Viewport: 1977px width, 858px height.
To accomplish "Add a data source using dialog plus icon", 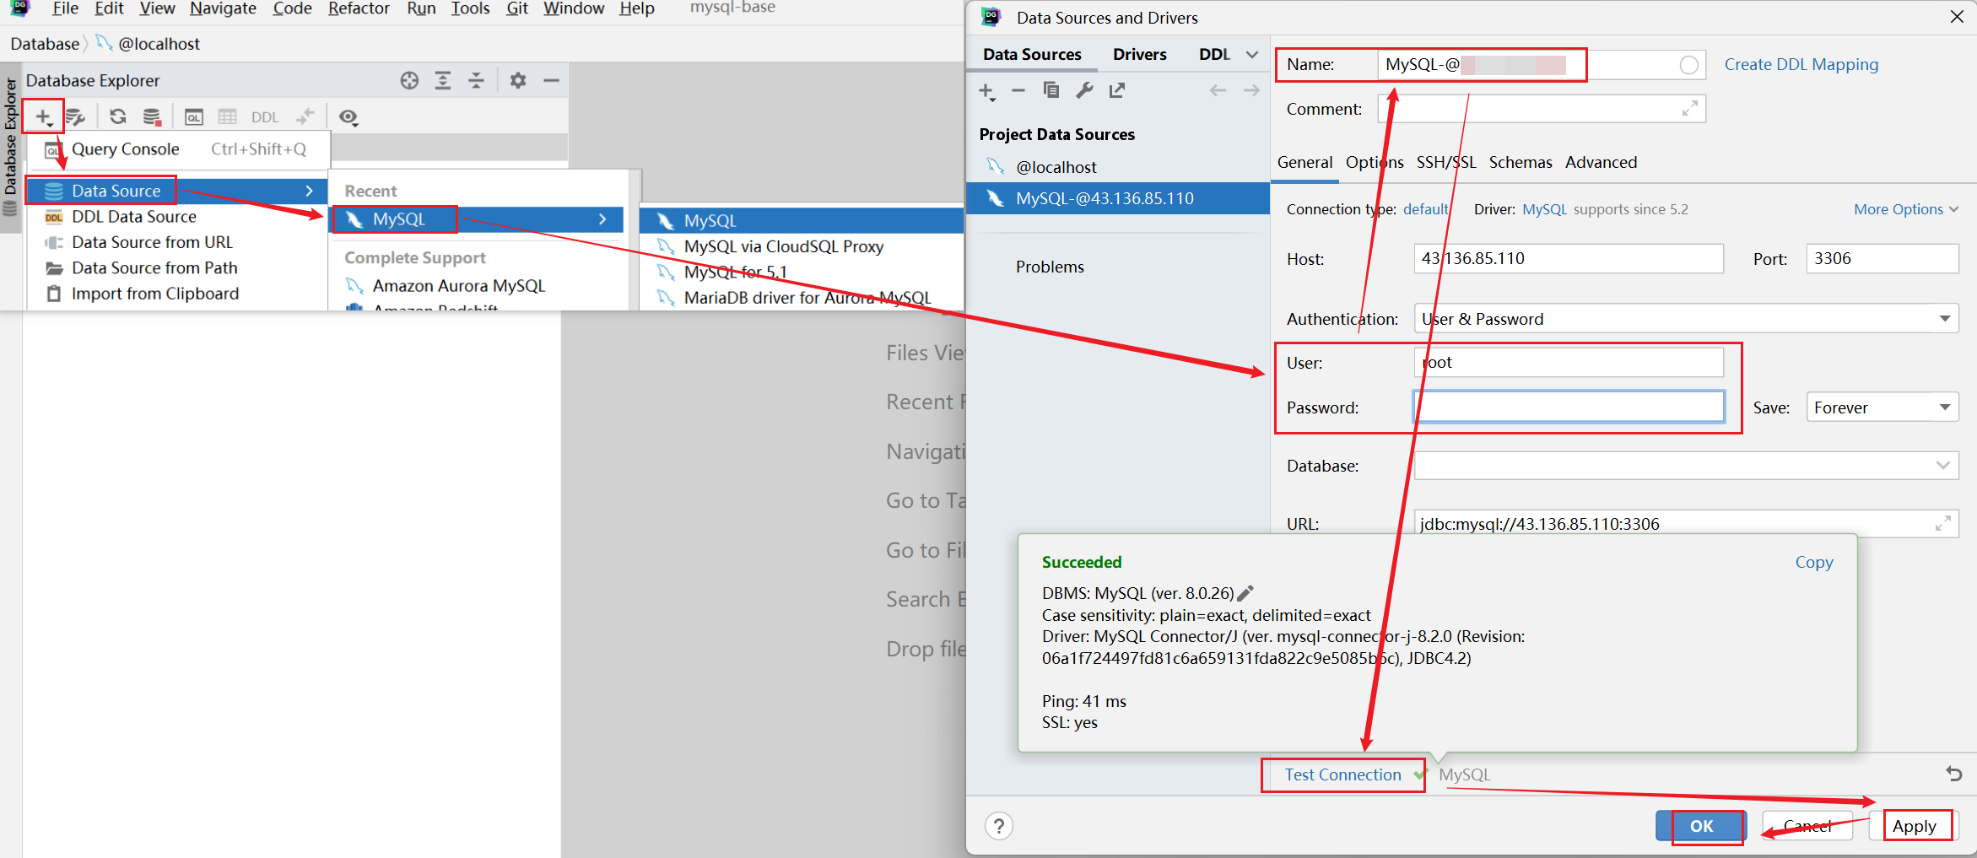I will point(986,91).
